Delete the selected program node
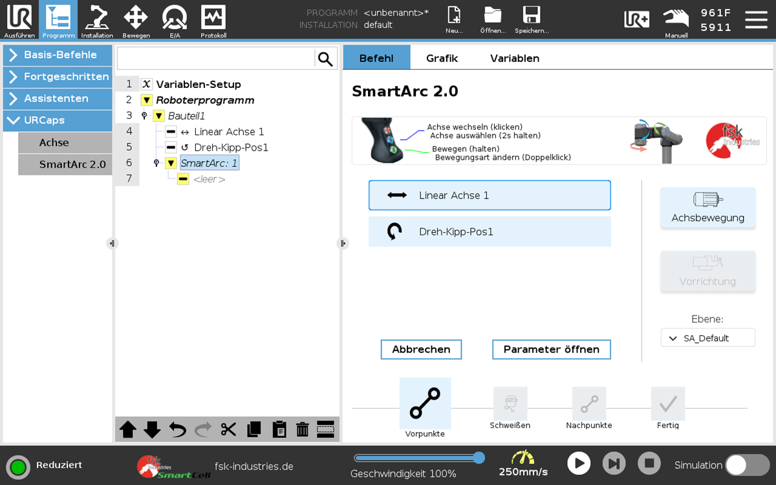Screen dimensions: 776x485 point(302,429)
